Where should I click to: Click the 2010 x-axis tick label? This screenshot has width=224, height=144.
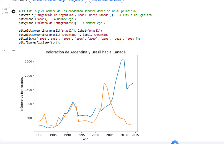pos(124,135)
